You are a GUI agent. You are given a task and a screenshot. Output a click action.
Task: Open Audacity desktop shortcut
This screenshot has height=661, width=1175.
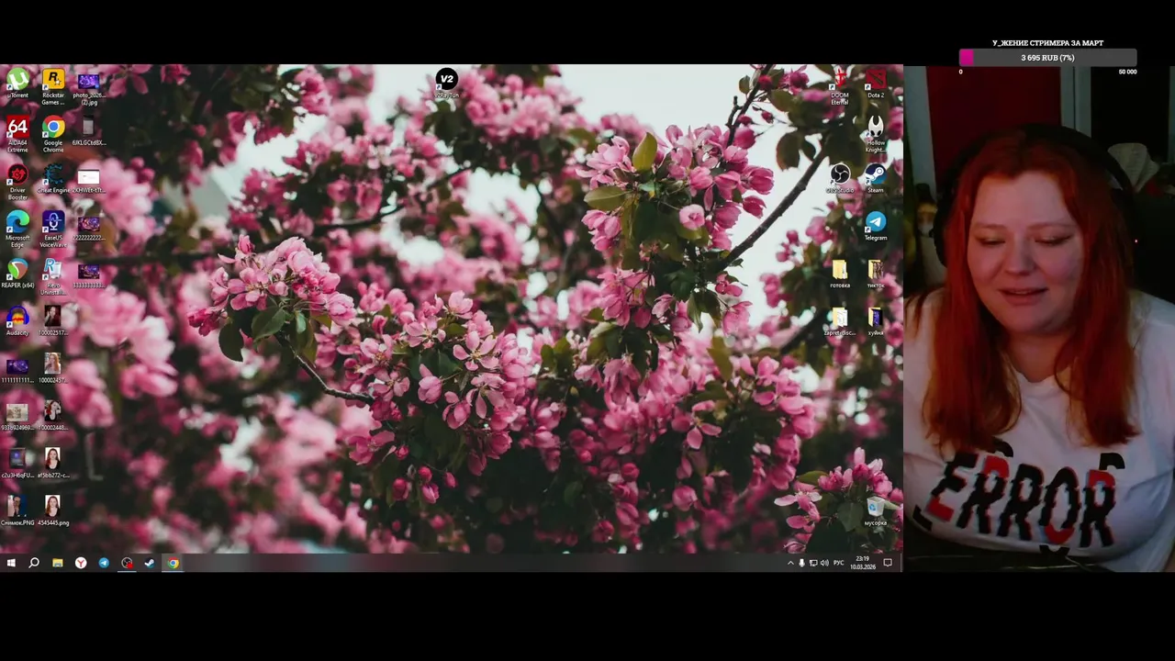[17, 321]
